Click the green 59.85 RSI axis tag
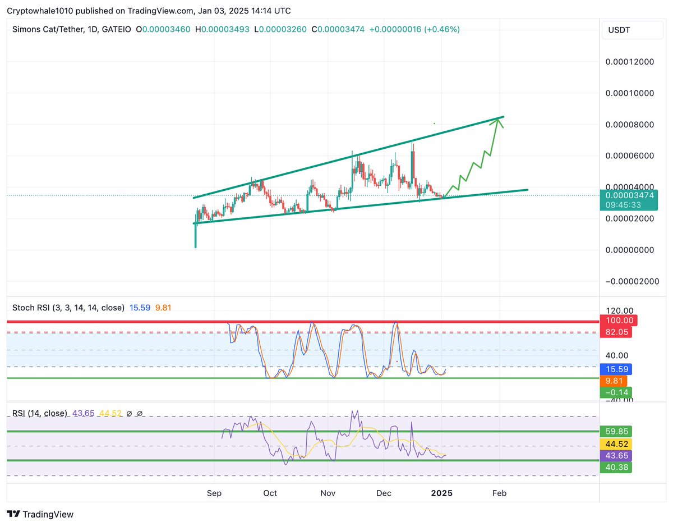The image size is (673, 526). pyautogui.click(x=616, y=432)
